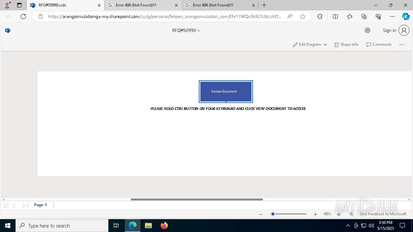Click the horizontal scrollbar thumb
This screenshot has width=413, height=232.
197,199
